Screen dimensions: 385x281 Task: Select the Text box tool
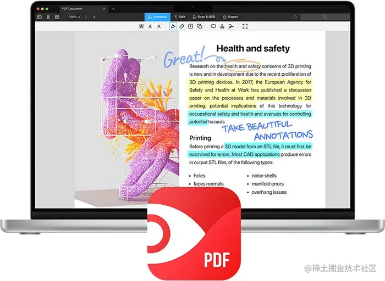(x=190, y=26)
